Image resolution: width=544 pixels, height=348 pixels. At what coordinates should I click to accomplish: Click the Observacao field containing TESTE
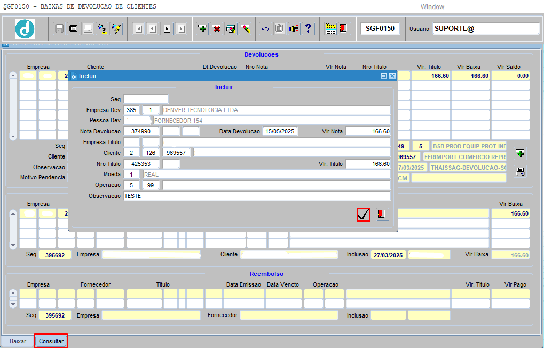[257, 196]
